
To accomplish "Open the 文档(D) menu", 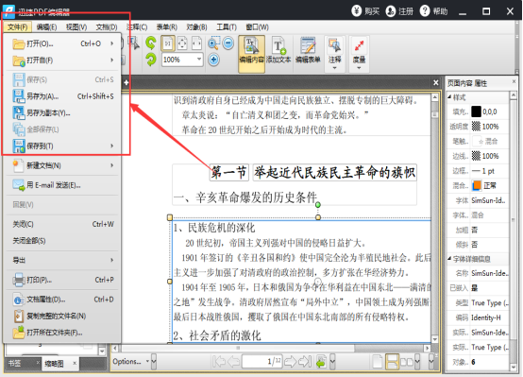I will tap(107, 27).
